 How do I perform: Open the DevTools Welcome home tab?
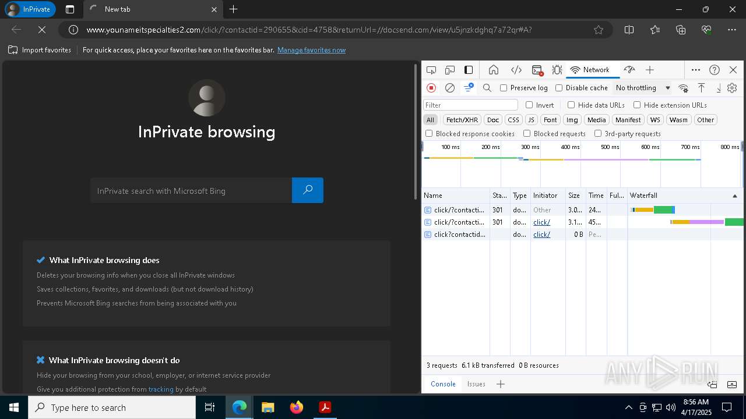[494, 70]
